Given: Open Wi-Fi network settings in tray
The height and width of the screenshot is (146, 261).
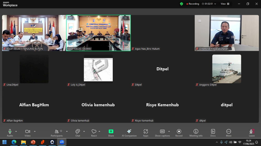Looking at the screenshot, I should pyautogui.click(x=240, y=142).
